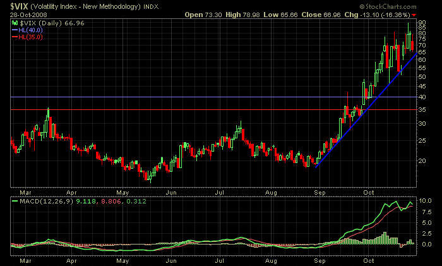This screenshot has height=266, width=442.
Task: Click the 35 price axis label
Action: coord(422,109)
